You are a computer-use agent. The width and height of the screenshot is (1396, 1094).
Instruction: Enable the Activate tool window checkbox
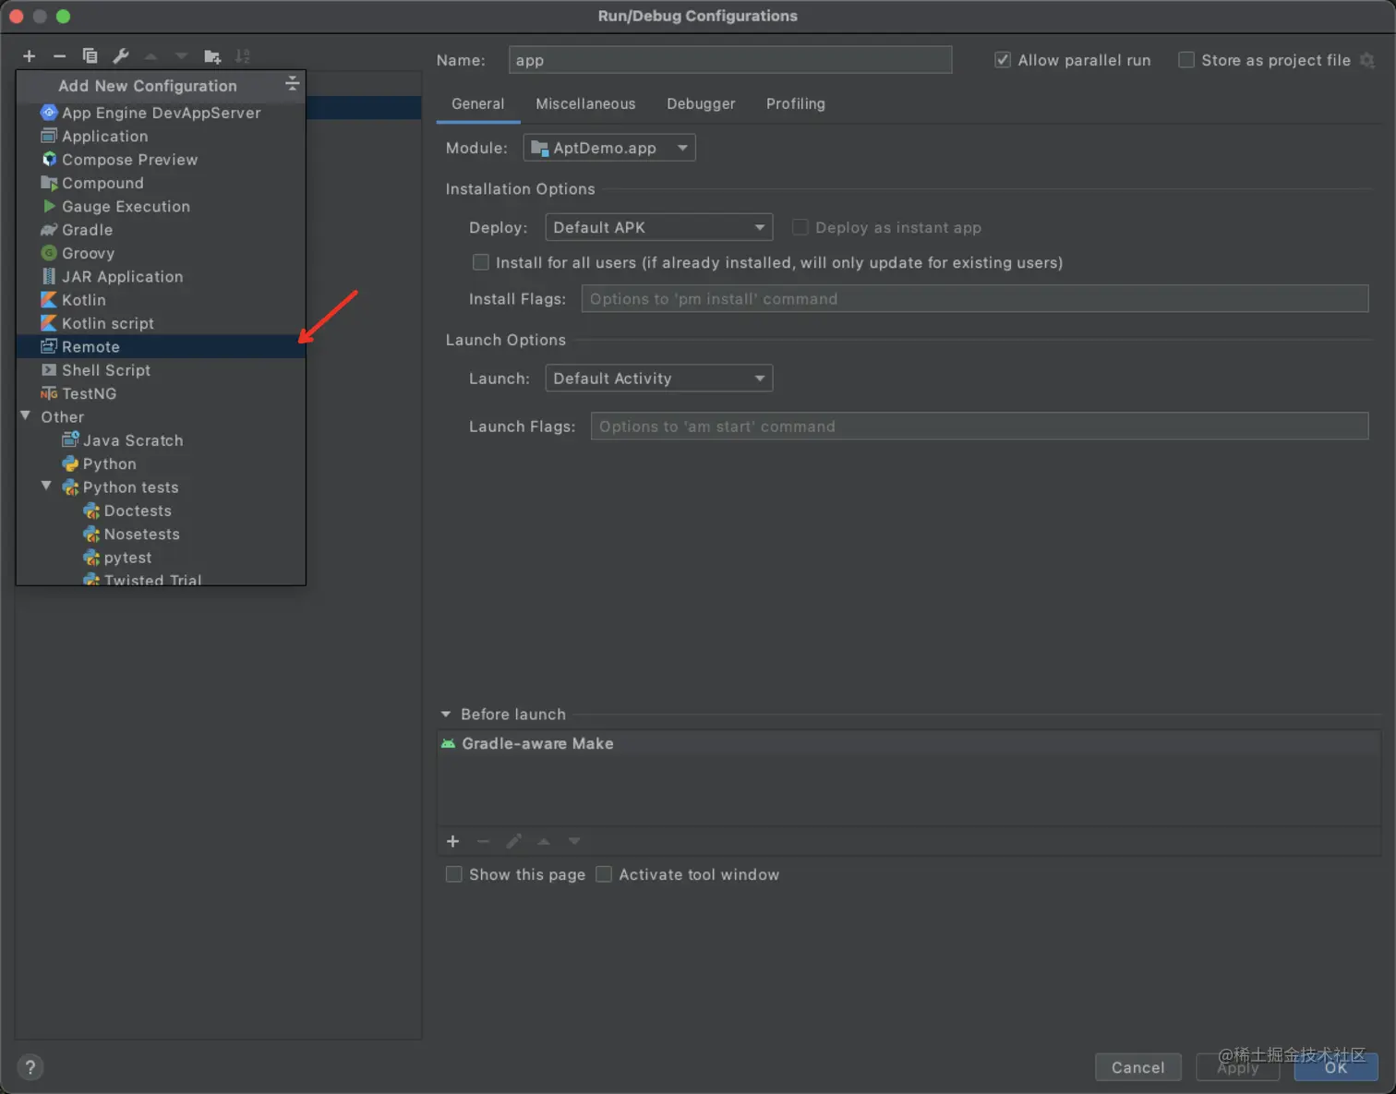[604, 874]
